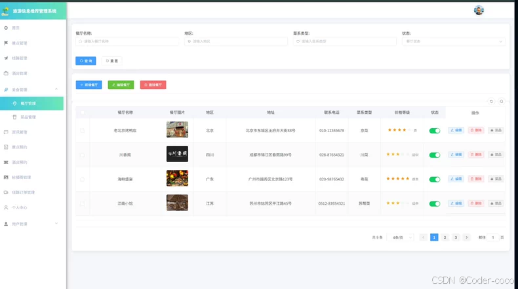Click the red 删除 button for 江南小馆
Screen dimensions: 518x289
[476, 203]
